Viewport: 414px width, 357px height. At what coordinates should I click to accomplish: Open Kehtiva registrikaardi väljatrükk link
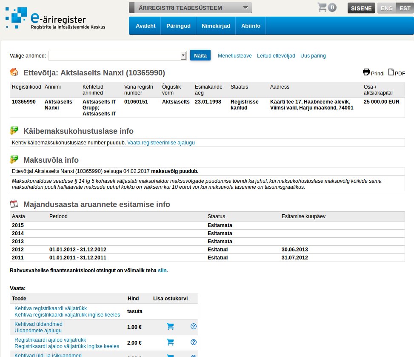click(51, 308)
